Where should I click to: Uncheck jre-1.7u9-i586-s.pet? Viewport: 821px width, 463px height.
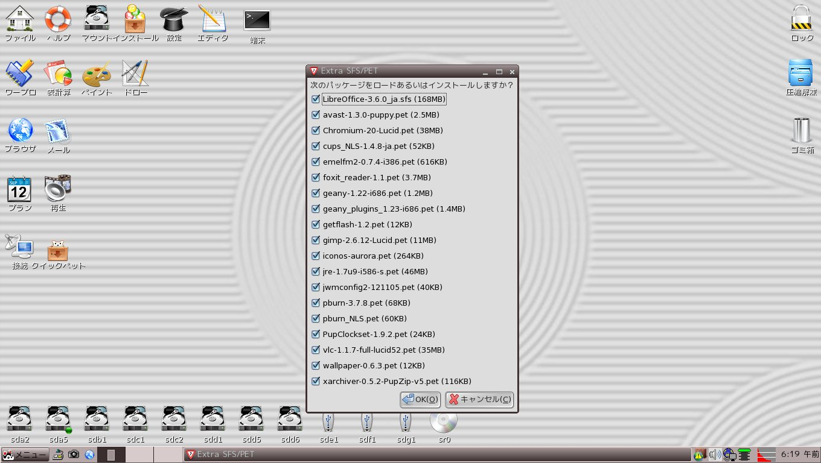316,271
